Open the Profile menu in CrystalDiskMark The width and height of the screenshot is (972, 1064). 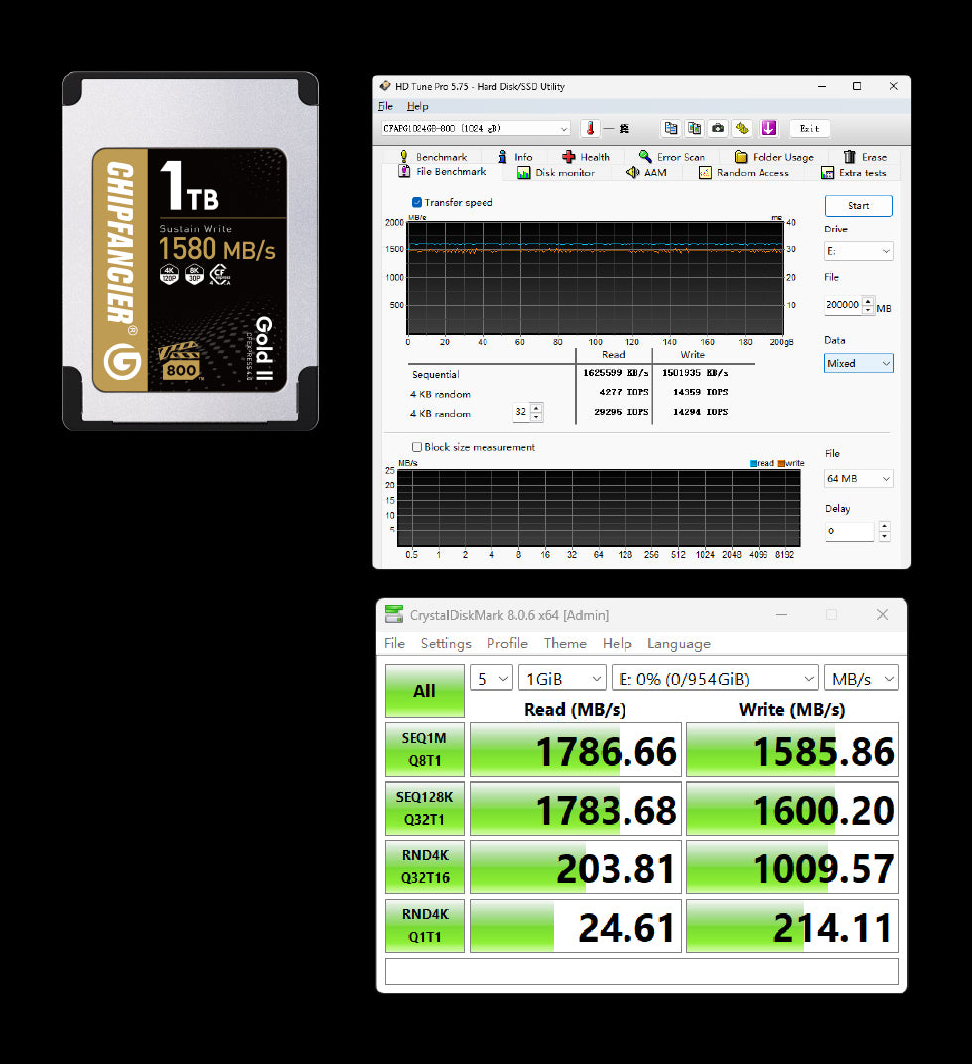pyautogui.click(x=507, y=643)
